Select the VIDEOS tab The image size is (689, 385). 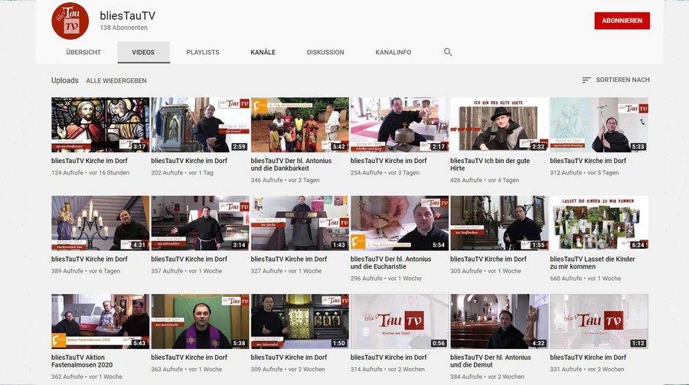[x=143, y=52]
